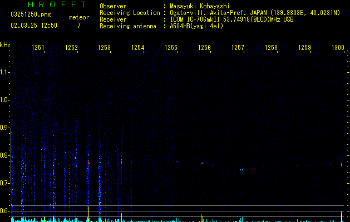Click the yellow spike at far right edge

click(x=342, y=216)
